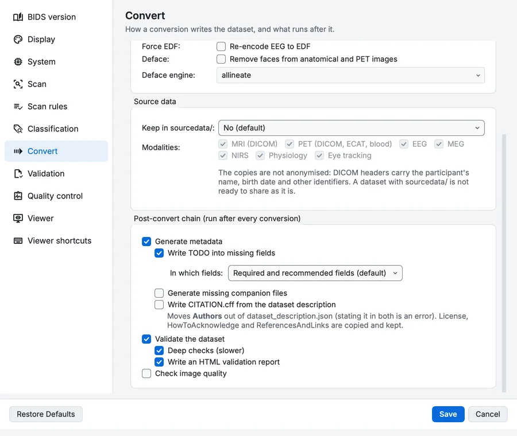Switch to the Scan rules page
The height and width of the screenshot is (436, 517).
56,106
